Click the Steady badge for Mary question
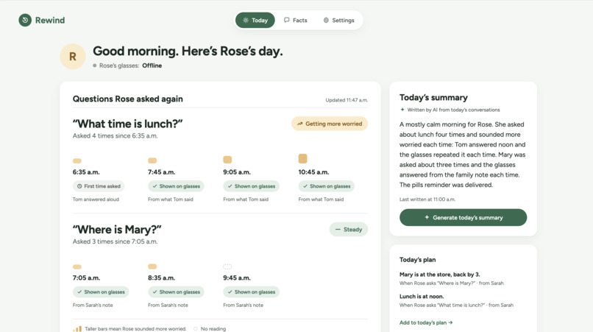This screenshot has width=593, height=332. (x=348, y=230)
